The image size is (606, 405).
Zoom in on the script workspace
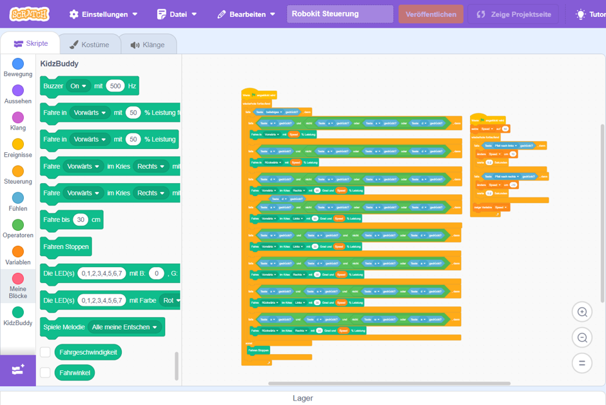click(x=582, y=312)
